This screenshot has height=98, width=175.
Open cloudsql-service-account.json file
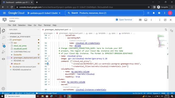coord(24,67)
